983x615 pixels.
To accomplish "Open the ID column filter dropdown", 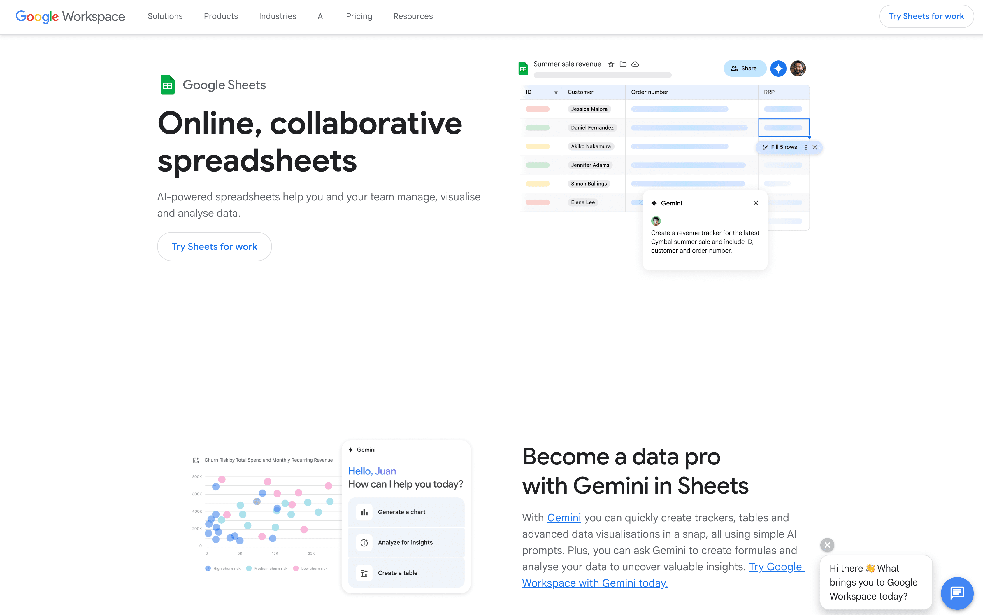I will click(556, 93).
